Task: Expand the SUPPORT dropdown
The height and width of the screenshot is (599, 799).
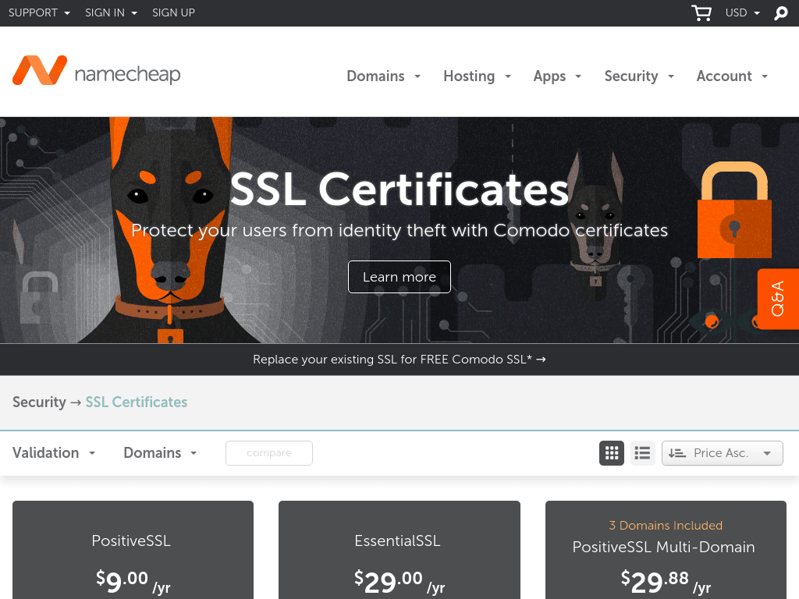Action: pyautogui.click(x=39, y=12)
